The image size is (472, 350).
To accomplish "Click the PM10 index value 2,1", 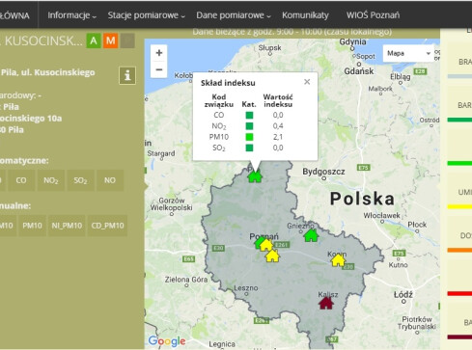I will point(278,137).
